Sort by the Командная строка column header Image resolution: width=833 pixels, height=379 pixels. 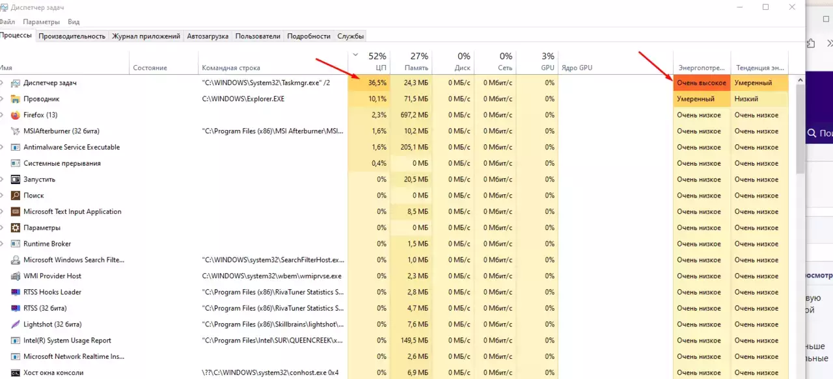[273, 62]
